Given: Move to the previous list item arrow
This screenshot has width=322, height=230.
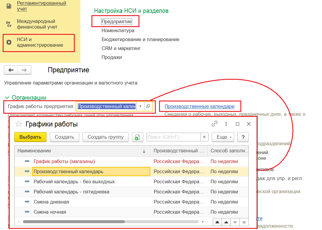Looking at the screenshot, I should [x=226, y=222].
